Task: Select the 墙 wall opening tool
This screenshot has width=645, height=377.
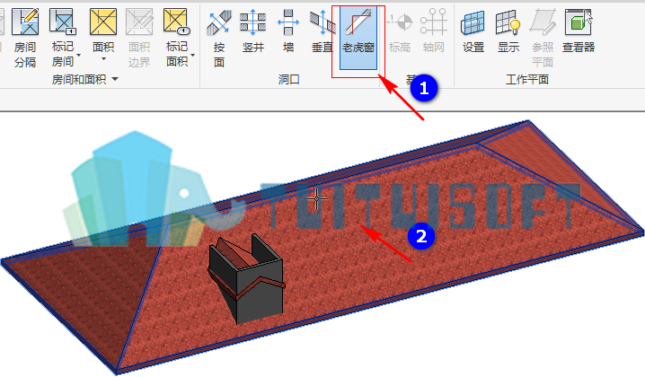Action: [288, 32]
